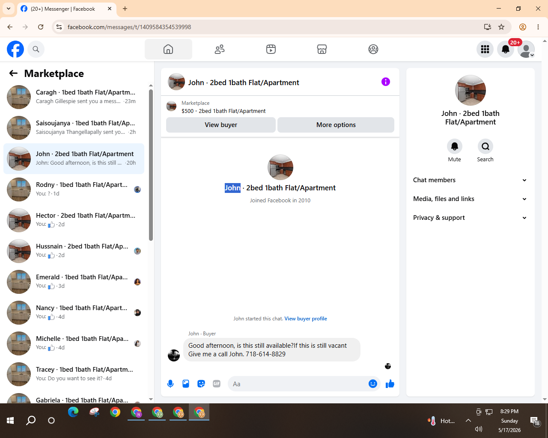Select the John conversation in the list

[x=74, y=159]
